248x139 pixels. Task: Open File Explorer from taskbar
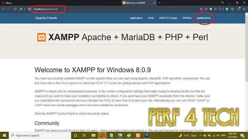93,135
